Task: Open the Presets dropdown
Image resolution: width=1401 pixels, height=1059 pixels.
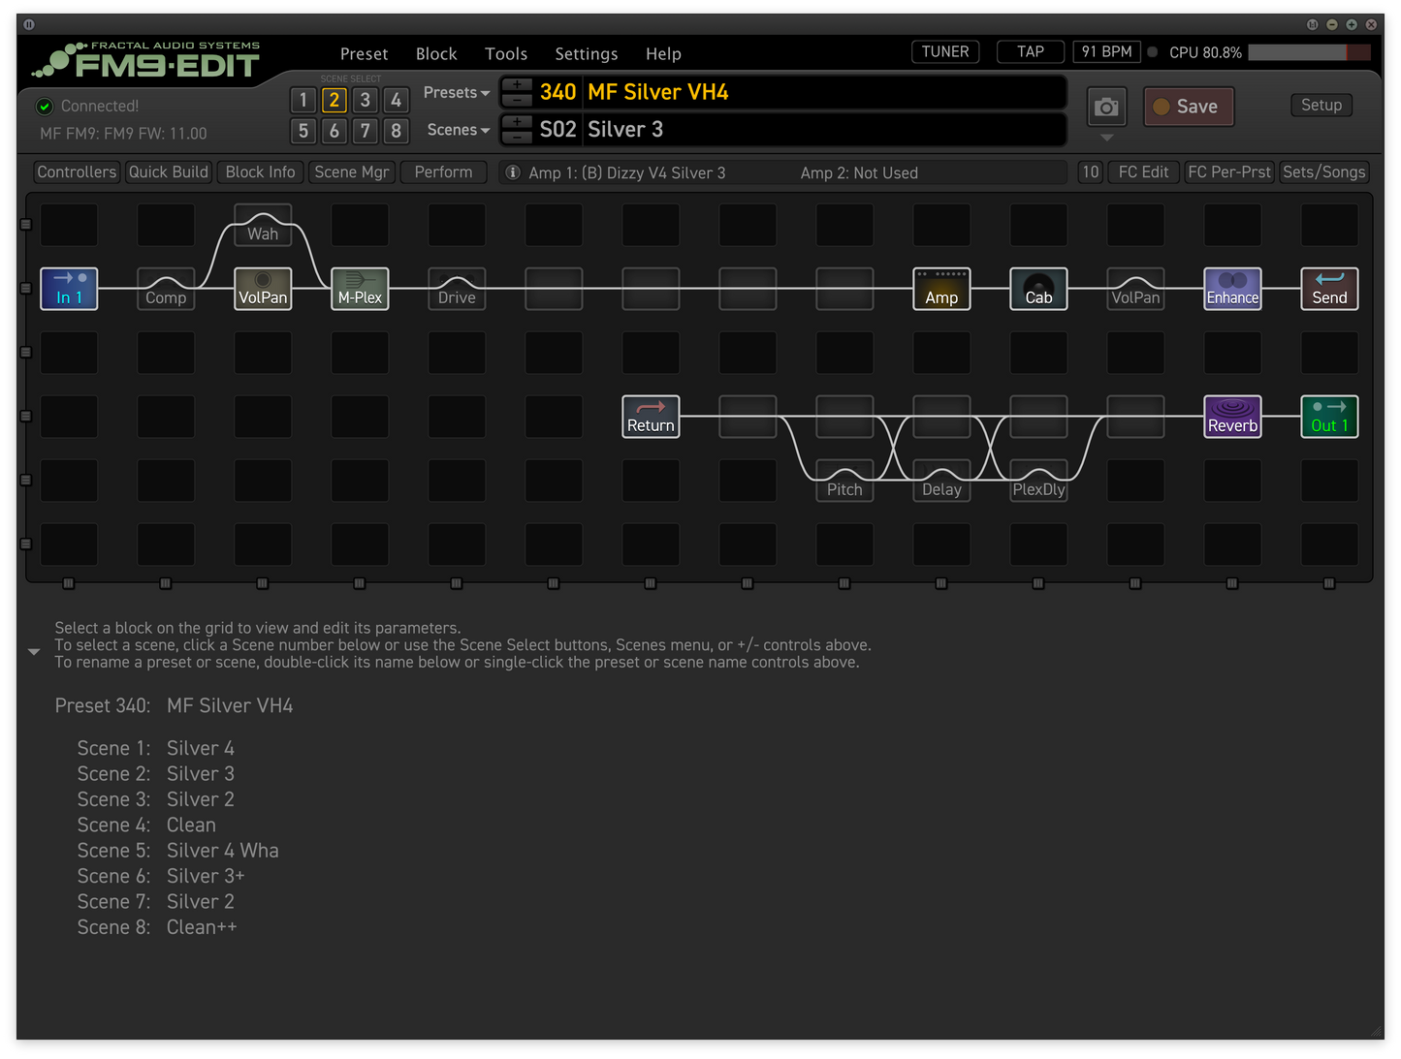Action: coord(457,93)
